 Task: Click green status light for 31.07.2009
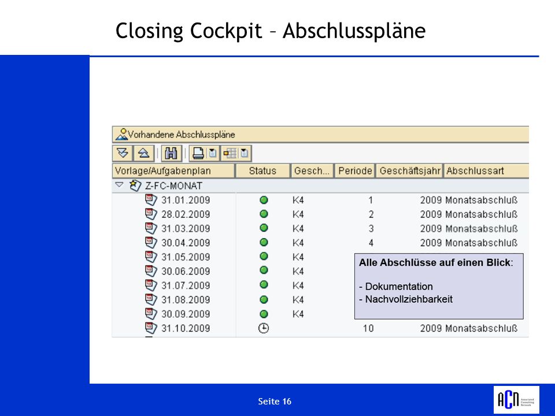(x=264, y=285)
